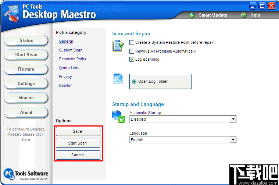Click the Scan and Repair heading

pyautogui.click(x=132, y=33)
